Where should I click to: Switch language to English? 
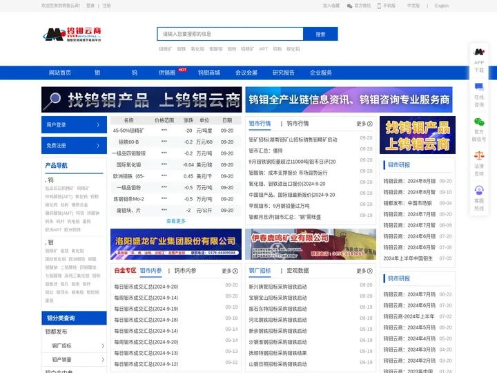coord(442,6)
